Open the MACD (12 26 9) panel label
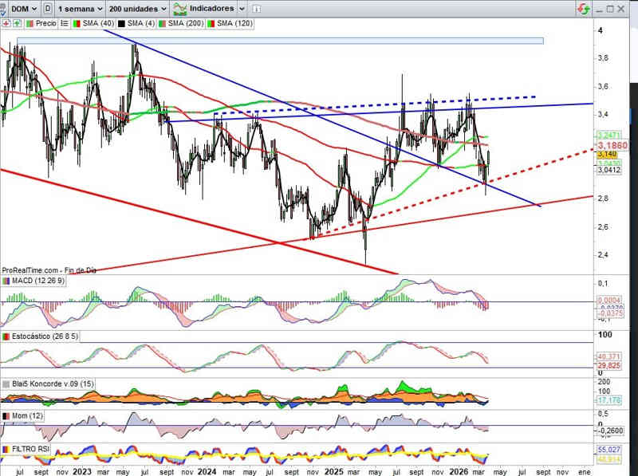The image size is (638, 476). pyautogui.click(x=38, y=281)
